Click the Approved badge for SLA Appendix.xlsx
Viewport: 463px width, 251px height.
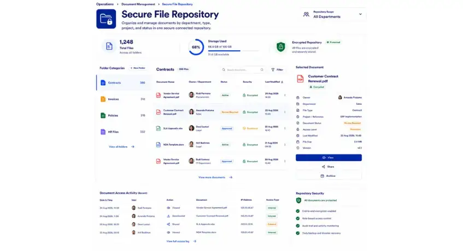(x=227, y=128)
